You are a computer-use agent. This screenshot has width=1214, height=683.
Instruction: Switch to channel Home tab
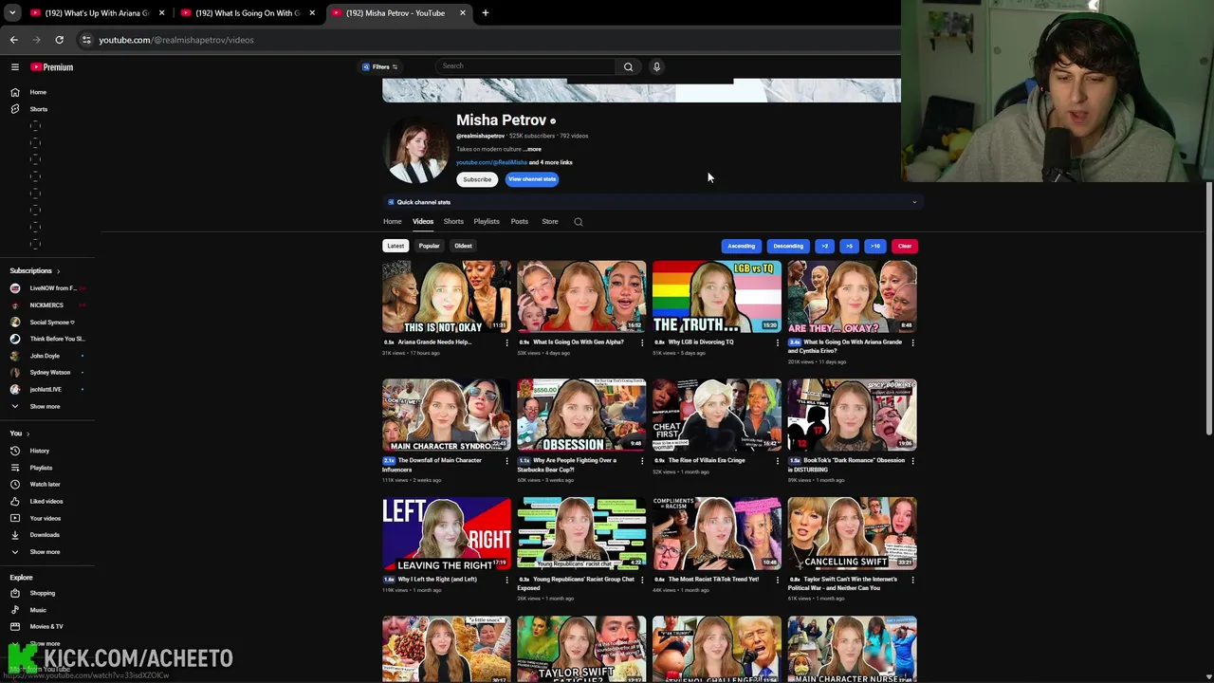coord(392,222)
